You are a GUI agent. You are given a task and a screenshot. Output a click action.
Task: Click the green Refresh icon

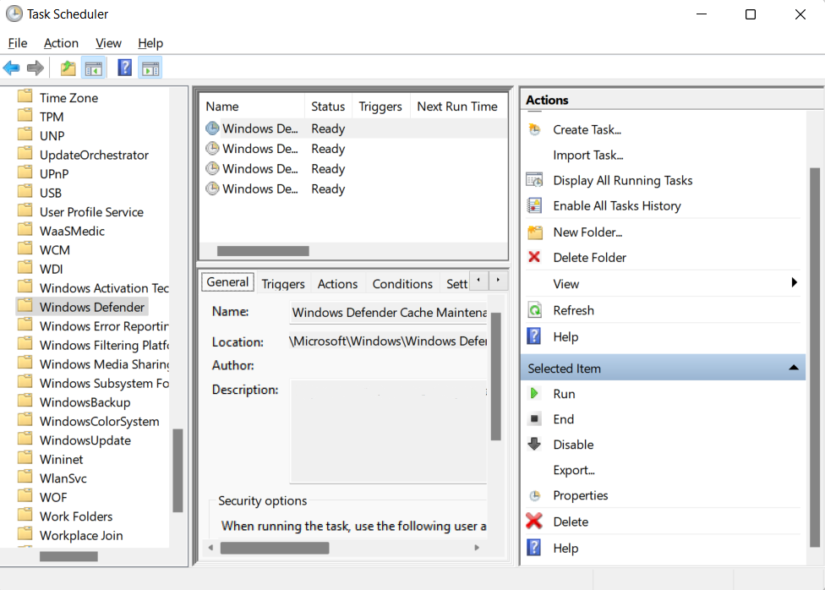tap(534, 310)
